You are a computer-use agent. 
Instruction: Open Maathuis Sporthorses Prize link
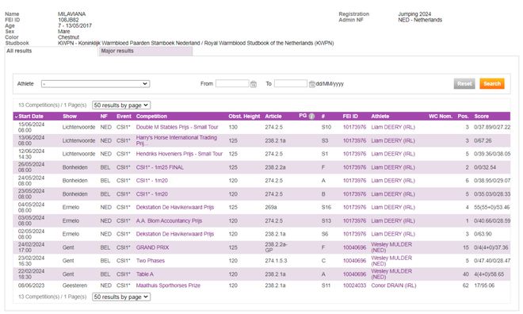pos(168,285)
